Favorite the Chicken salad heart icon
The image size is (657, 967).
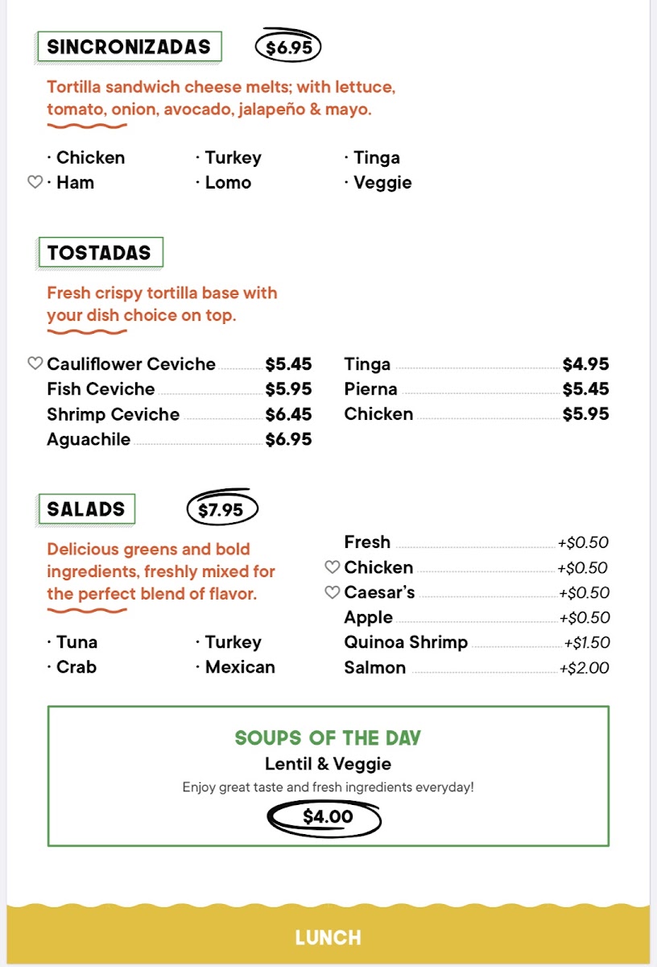(332, 567)
